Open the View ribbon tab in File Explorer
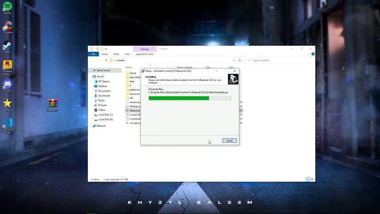Screen dimensions: 380x214 click(127, 54)
